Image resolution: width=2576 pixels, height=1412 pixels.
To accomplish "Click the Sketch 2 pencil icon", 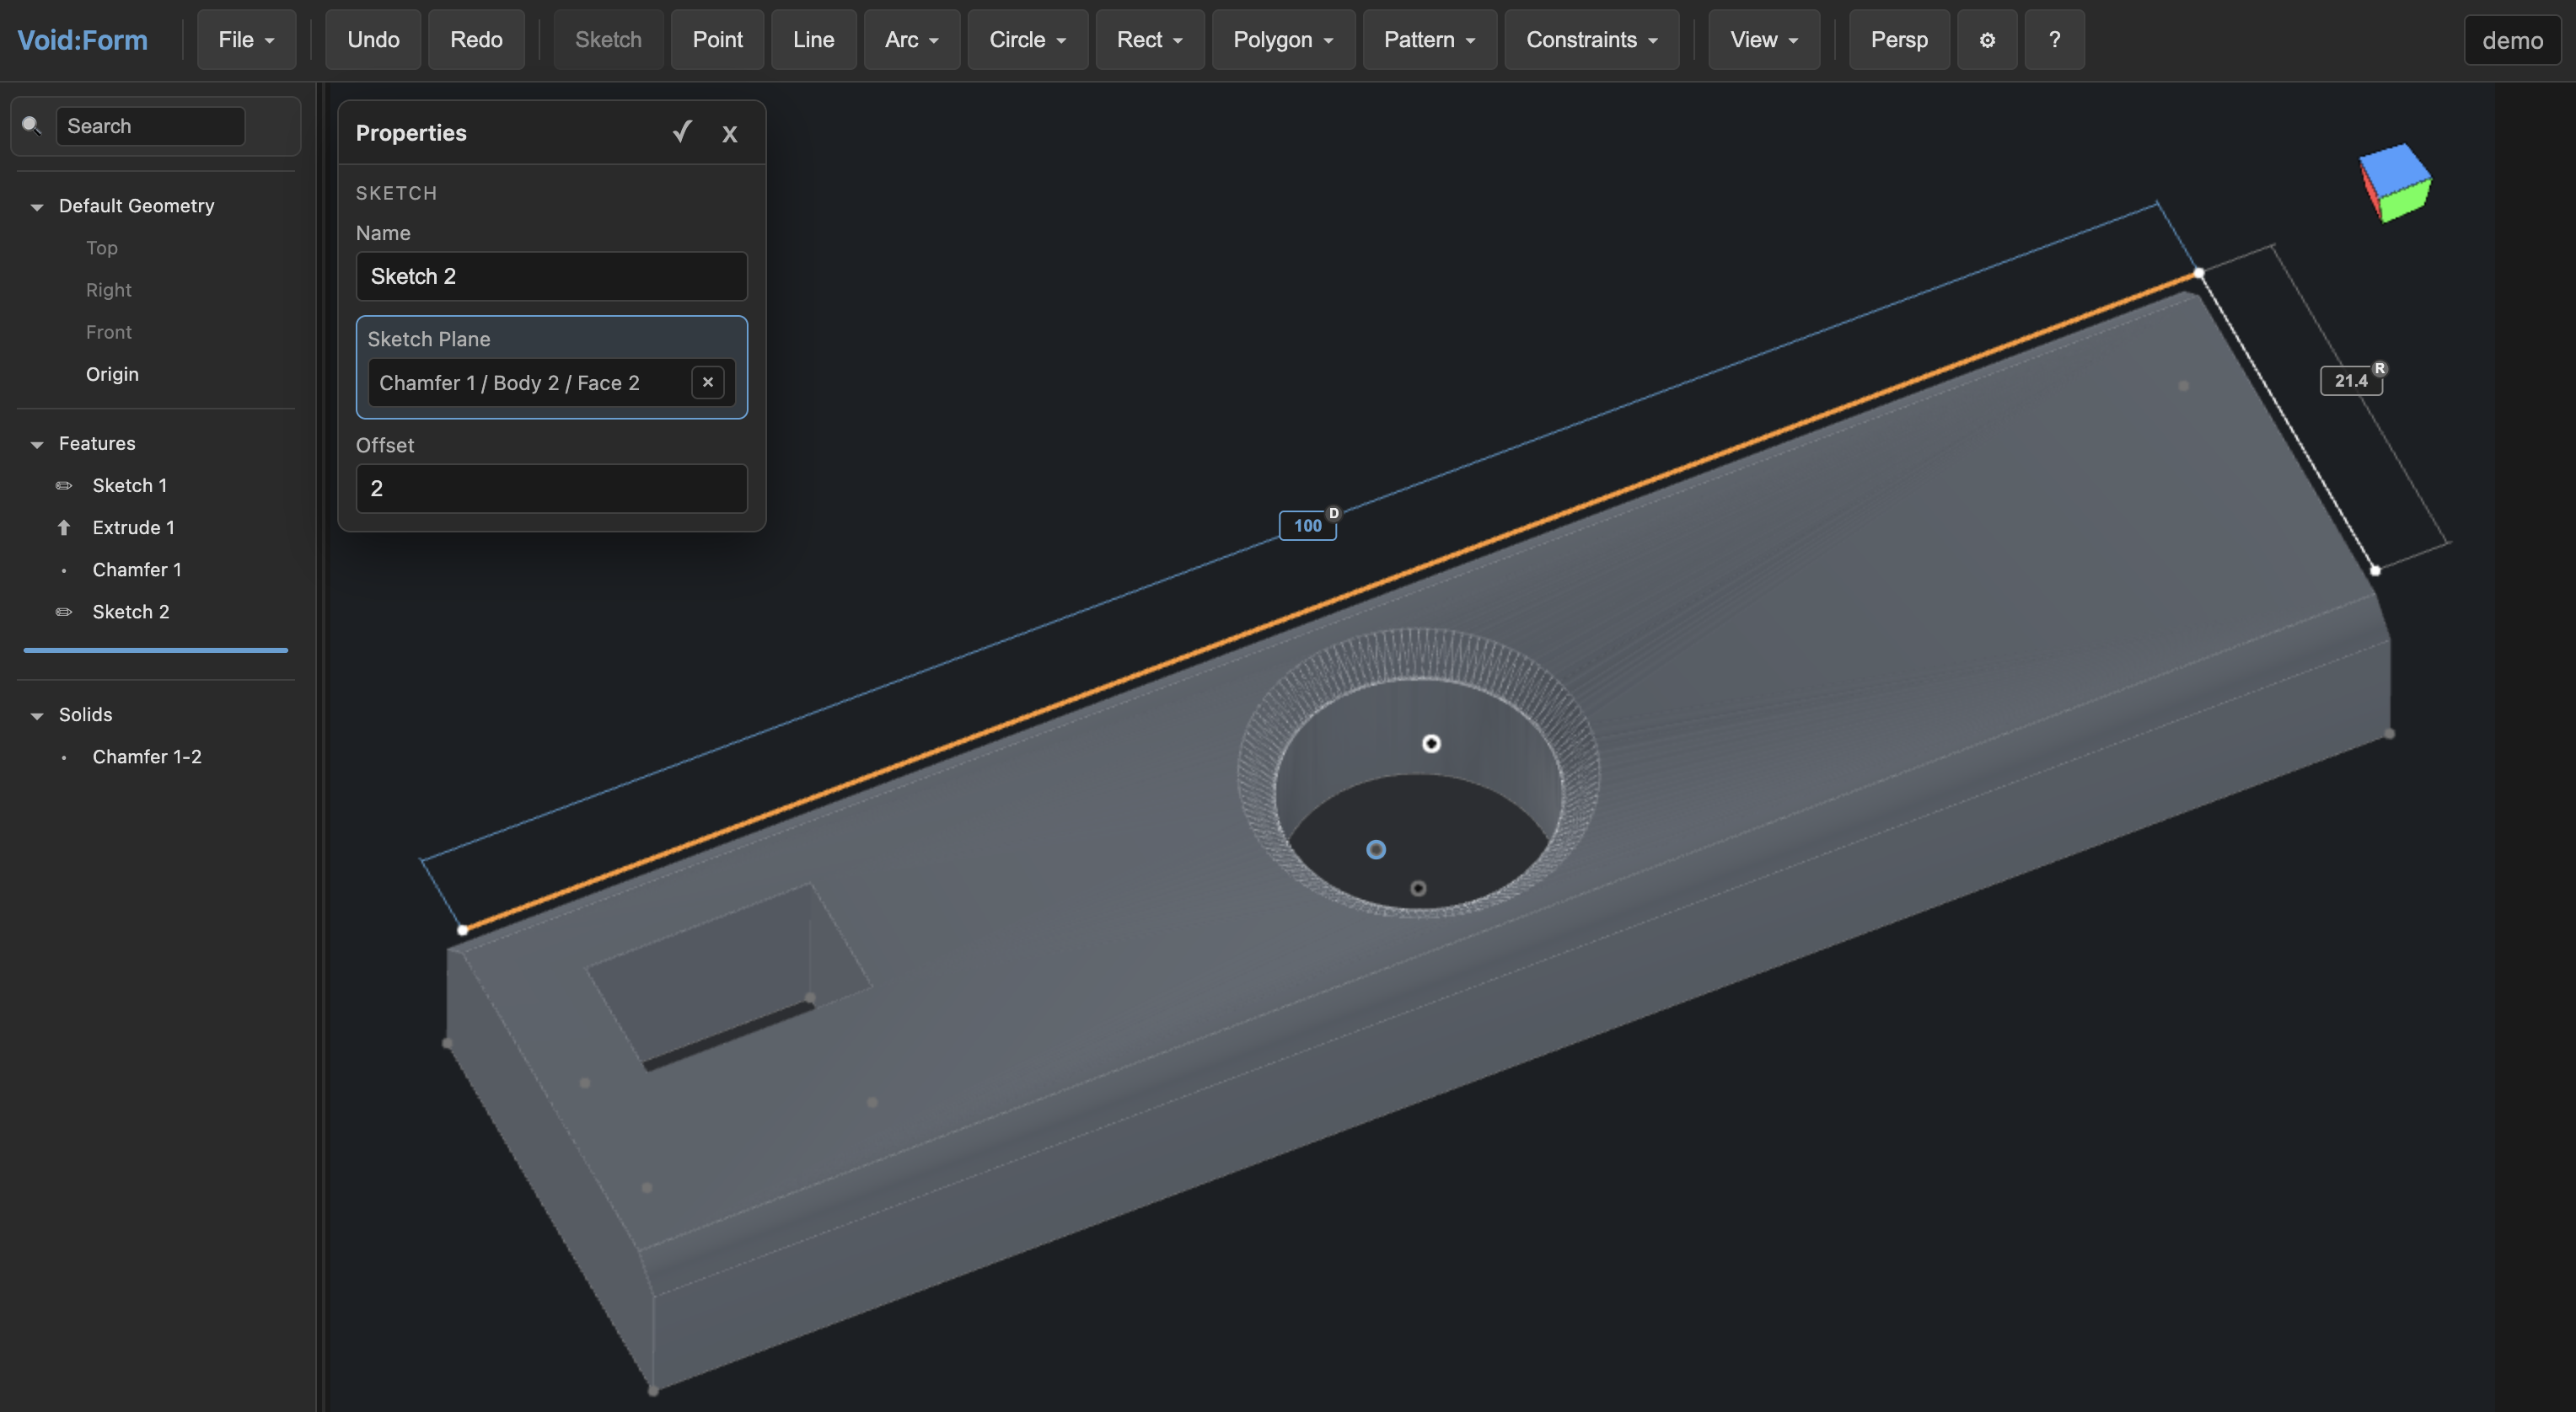I will coord(64,612).
